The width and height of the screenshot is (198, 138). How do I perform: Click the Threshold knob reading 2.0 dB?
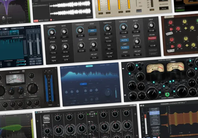point(80,30)
